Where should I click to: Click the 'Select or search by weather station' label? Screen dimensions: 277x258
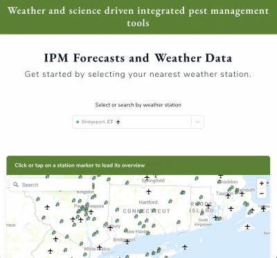pyautogui.click(x=138, y=105)
